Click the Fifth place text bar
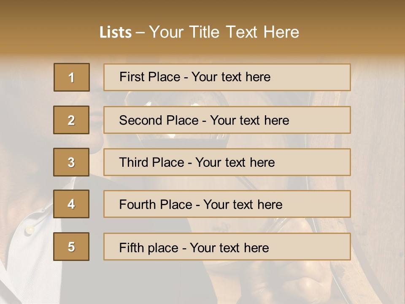This screenshot has height=304, width=405. point(227,247)
